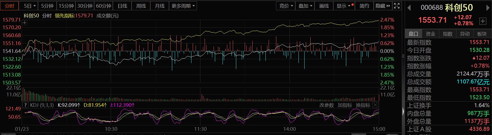Click the 11:30 time marker on the axis

[200, 129]
